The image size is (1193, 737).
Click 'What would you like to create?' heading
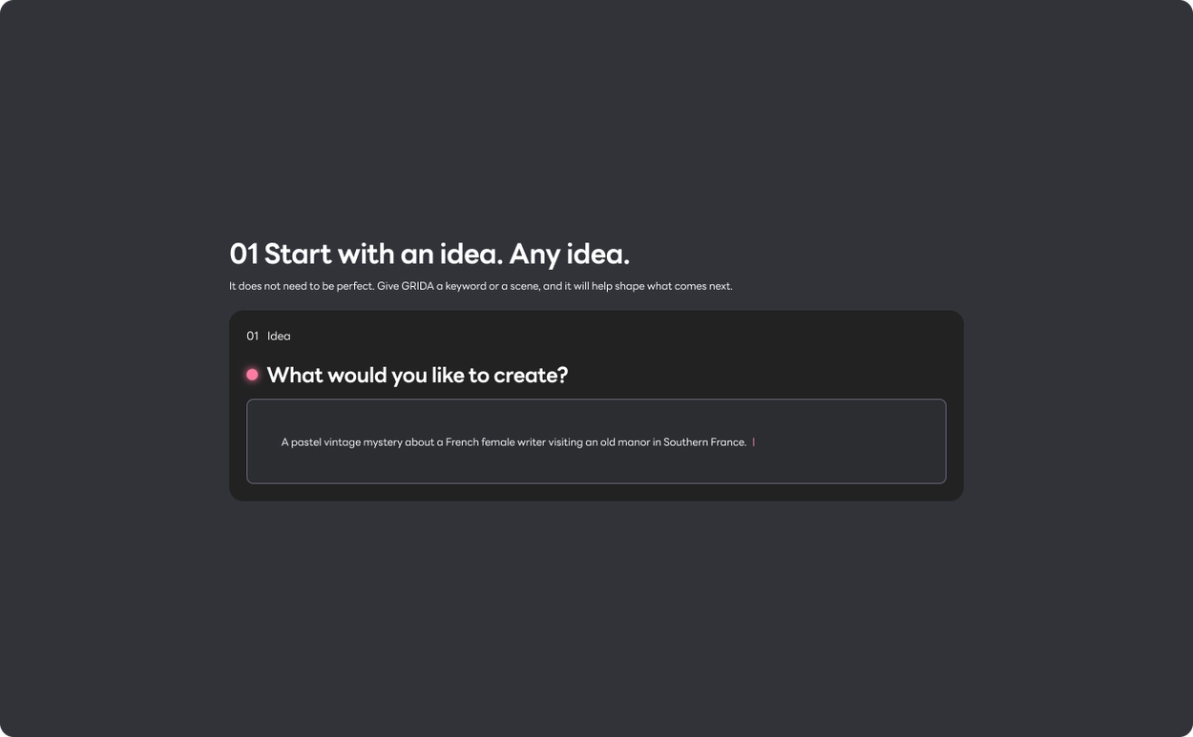coord(417,376)
